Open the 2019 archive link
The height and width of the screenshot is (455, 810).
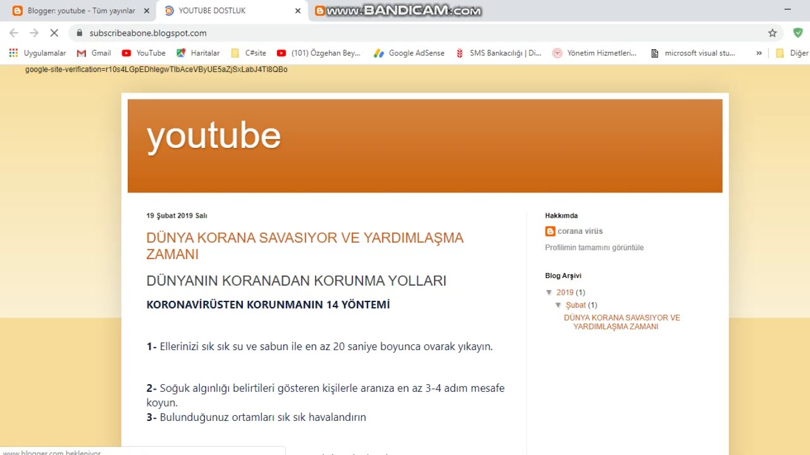pyautogui.click(x=565, y=293)
